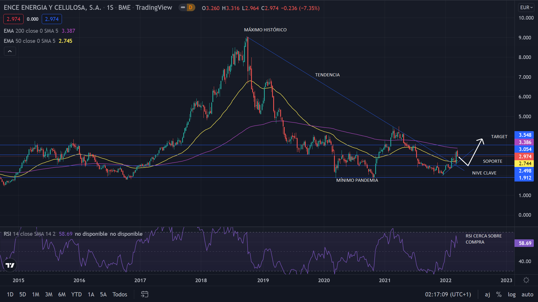
Task: Open the go-to-date calendar icon
Action: (x=145, y=294)
